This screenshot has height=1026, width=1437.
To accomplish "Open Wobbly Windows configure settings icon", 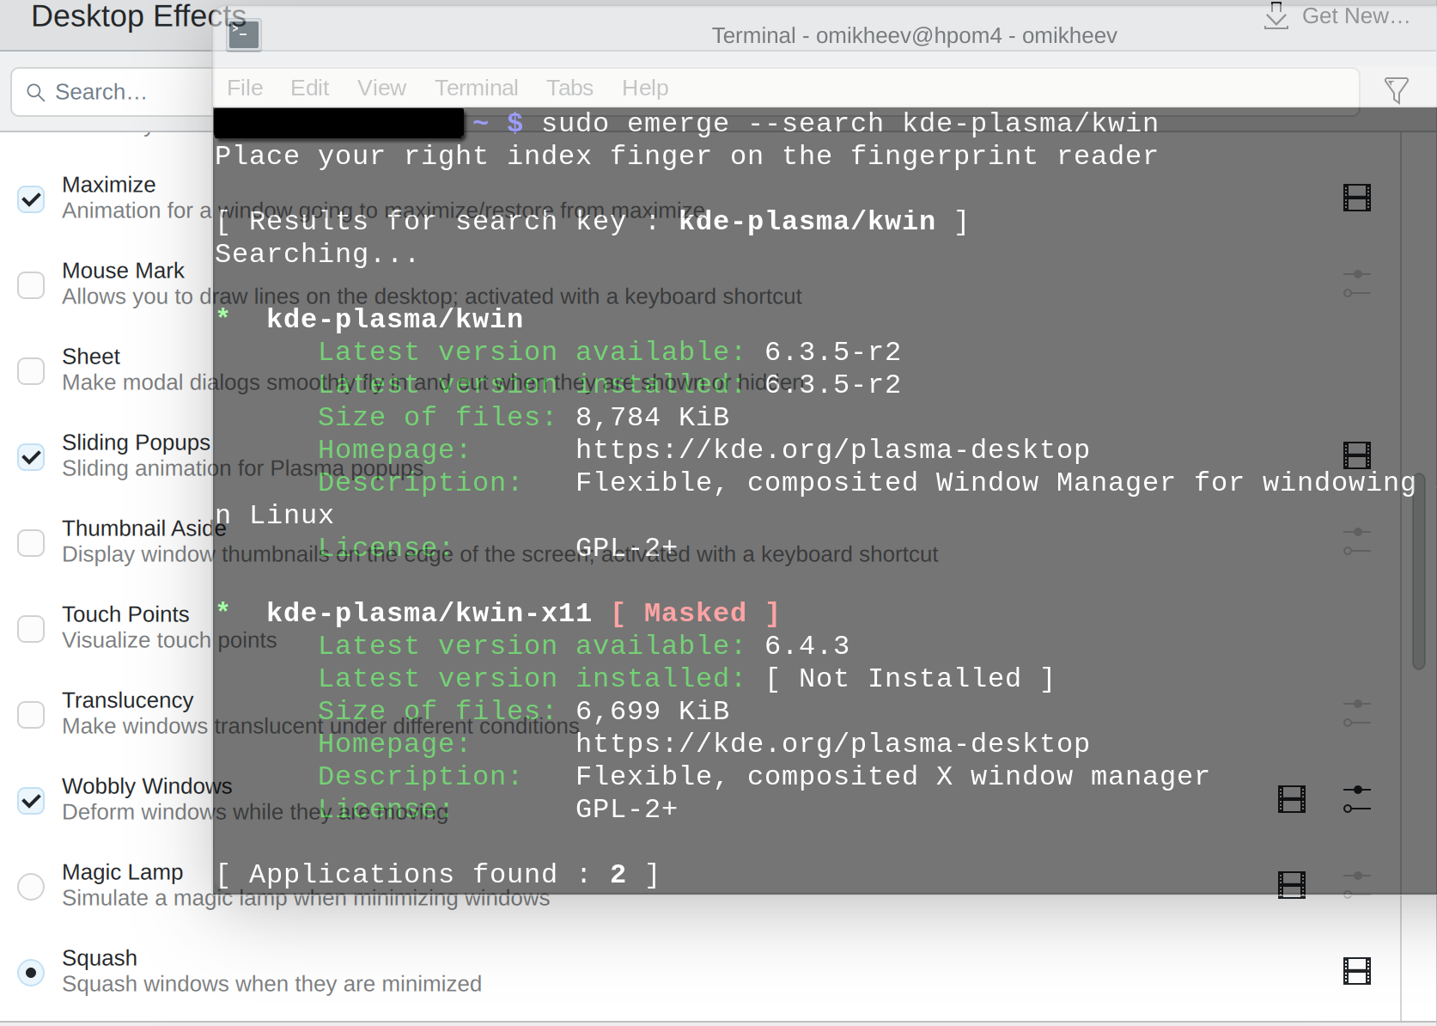I will click(1357, 799).
